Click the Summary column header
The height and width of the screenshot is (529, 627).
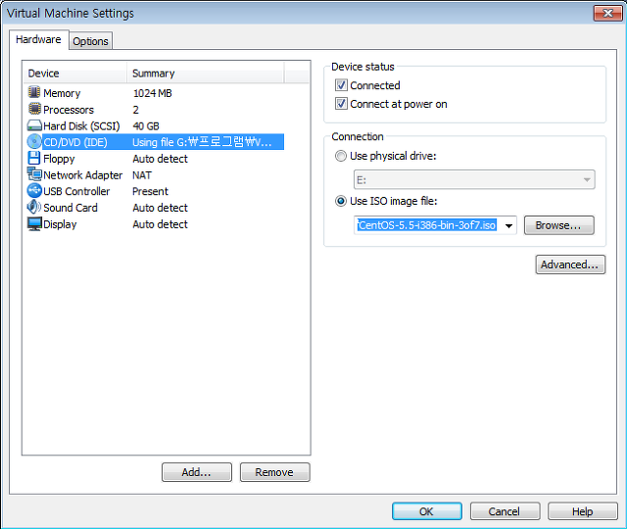point(206,73)
